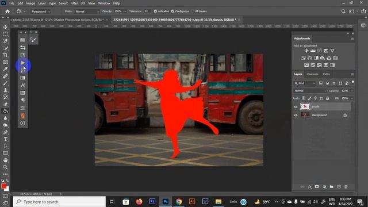Open the layer Opacity dropdown arrow
The height and width of the screenshot is (207, 368).
(352, 91)
